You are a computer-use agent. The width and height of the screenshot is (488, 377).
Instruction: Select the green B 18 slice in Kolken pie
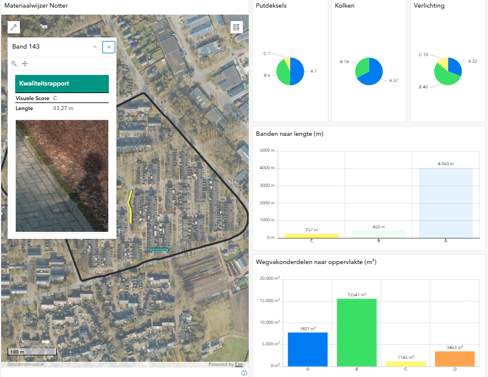coord(362,67)
